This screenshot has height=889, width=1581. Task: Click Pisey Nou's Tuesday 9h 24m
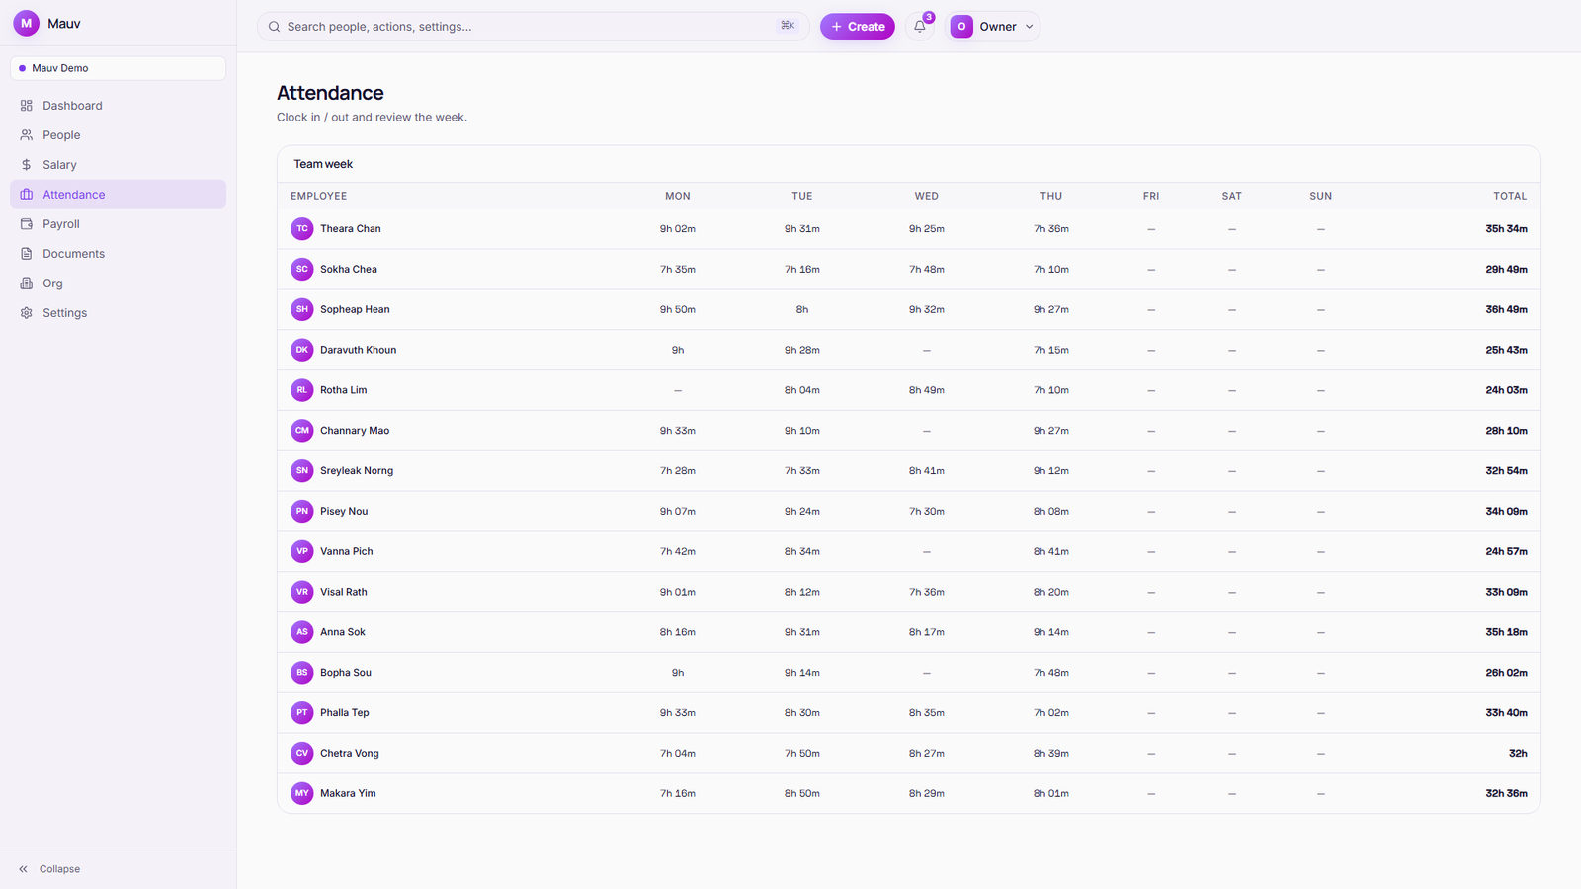click(802, 511)
